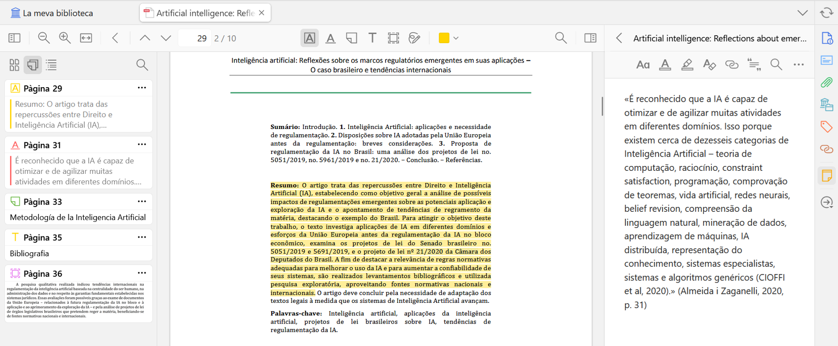Open Related items pane section
The height and width of the screenshot is (346, 838).
pos(827,149)
